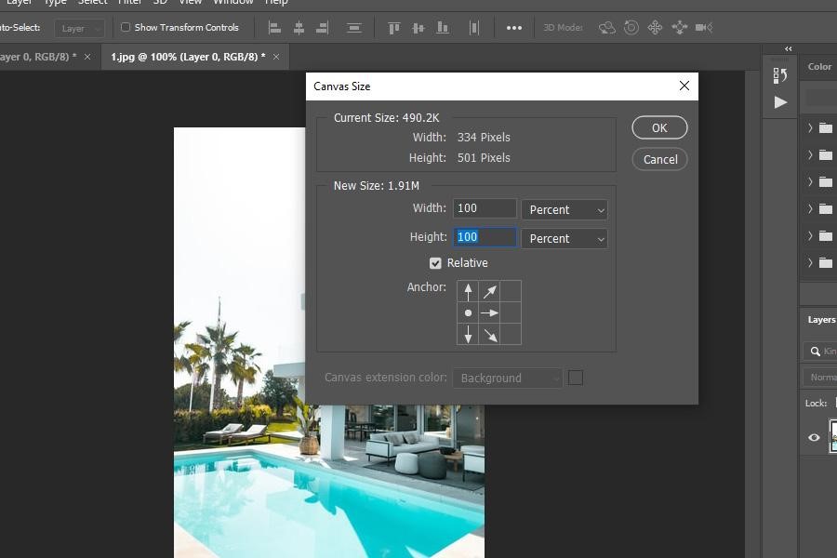Select the center-dot anchor cell
The image size is (837, 558).
point(468,313)
